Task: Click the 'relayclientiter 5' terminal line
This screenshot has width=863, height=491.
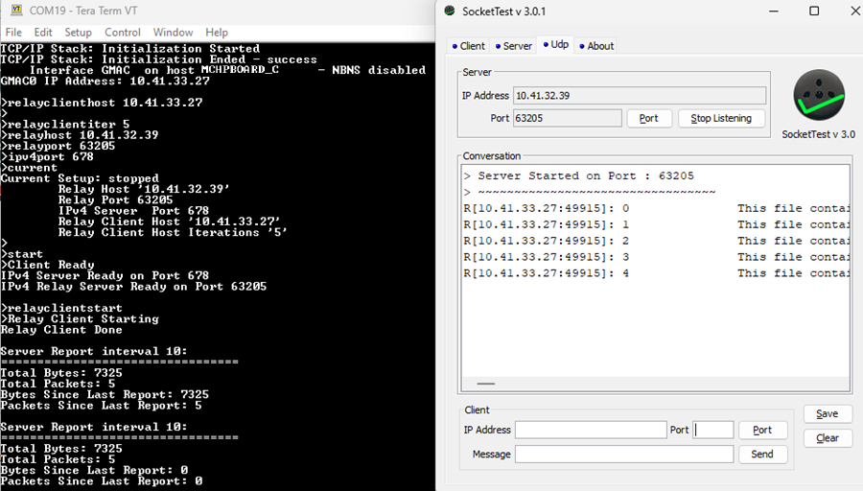Action: pos(65,125)
